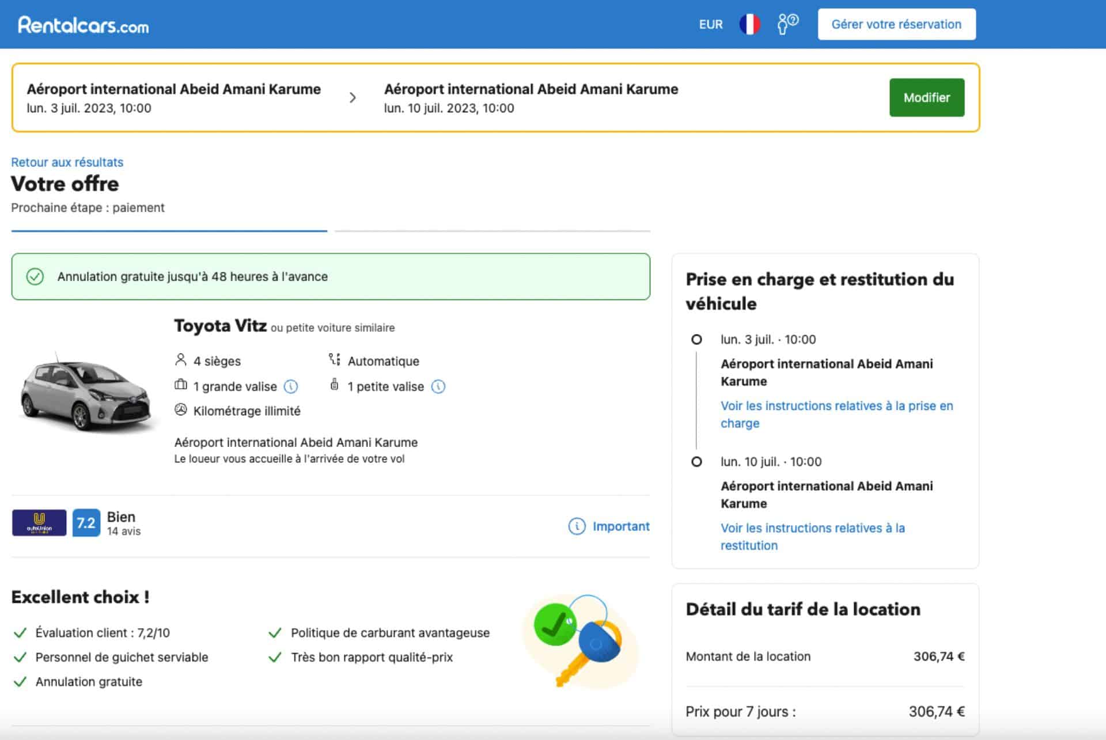
Task: Click Le loueur vous accueille text
Action: point(289,459)
